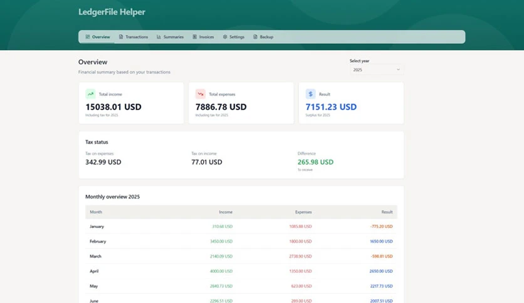524x303 pixels.
Task: Select the May row label
Action: 93,286
